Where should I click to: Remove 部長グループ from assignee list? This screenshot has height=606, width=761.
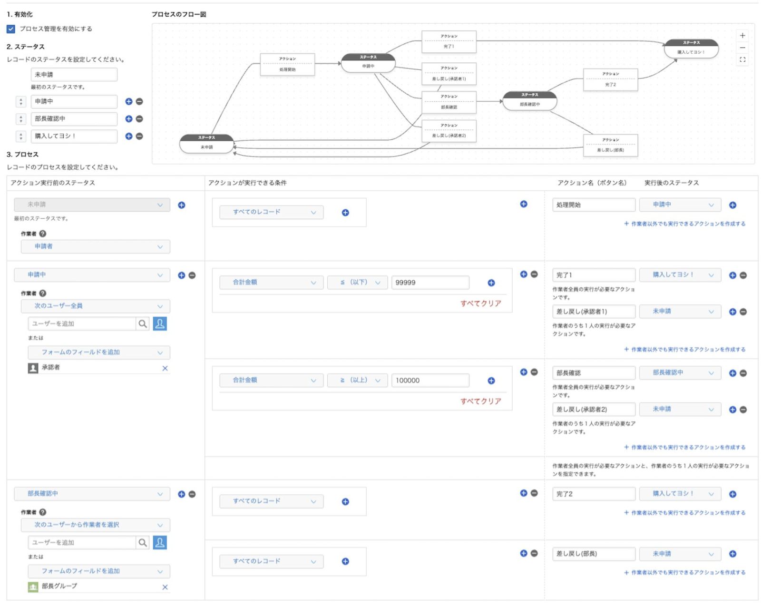pyautogui.click(x=165, y=587)
